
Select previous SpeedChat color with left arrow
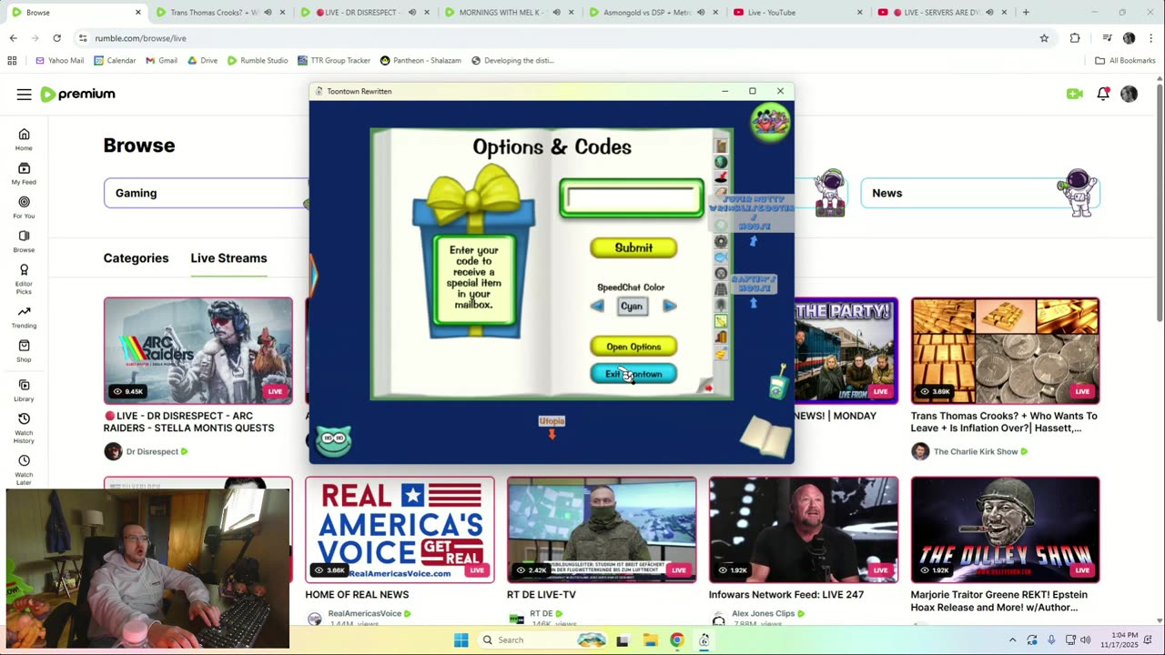(597, 307)
